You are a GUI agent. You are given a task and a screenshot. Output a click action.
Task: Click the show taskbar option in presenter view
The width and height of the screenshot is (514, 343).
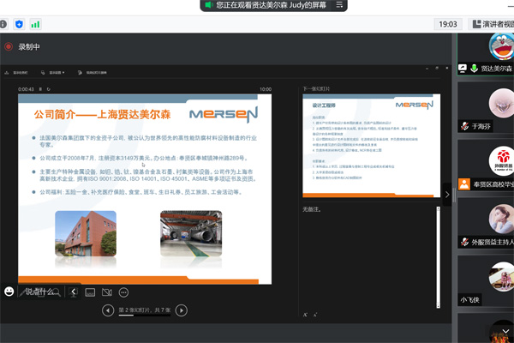(16, 73)
